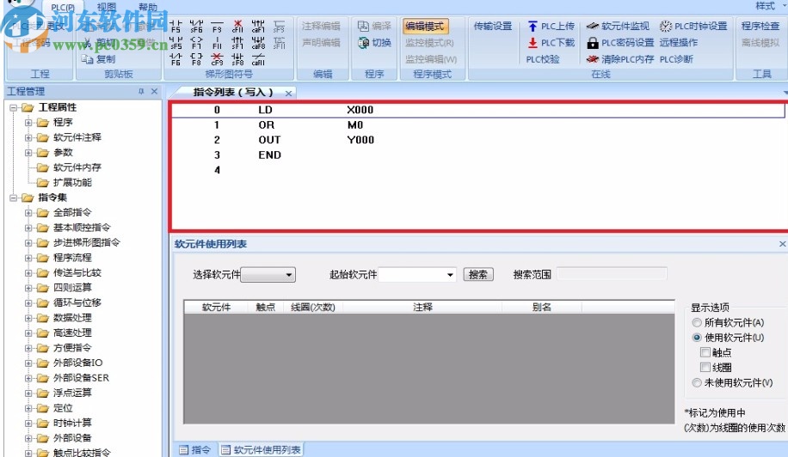This screenshot has height=457, width=788.
Task: Insert parallel open contact sF5
Action: 175,43
